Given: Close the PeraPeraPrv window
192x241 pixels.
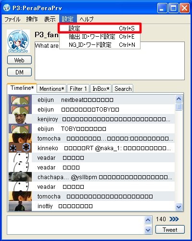Looking at the screenshot, I should (x=184, y=8).
